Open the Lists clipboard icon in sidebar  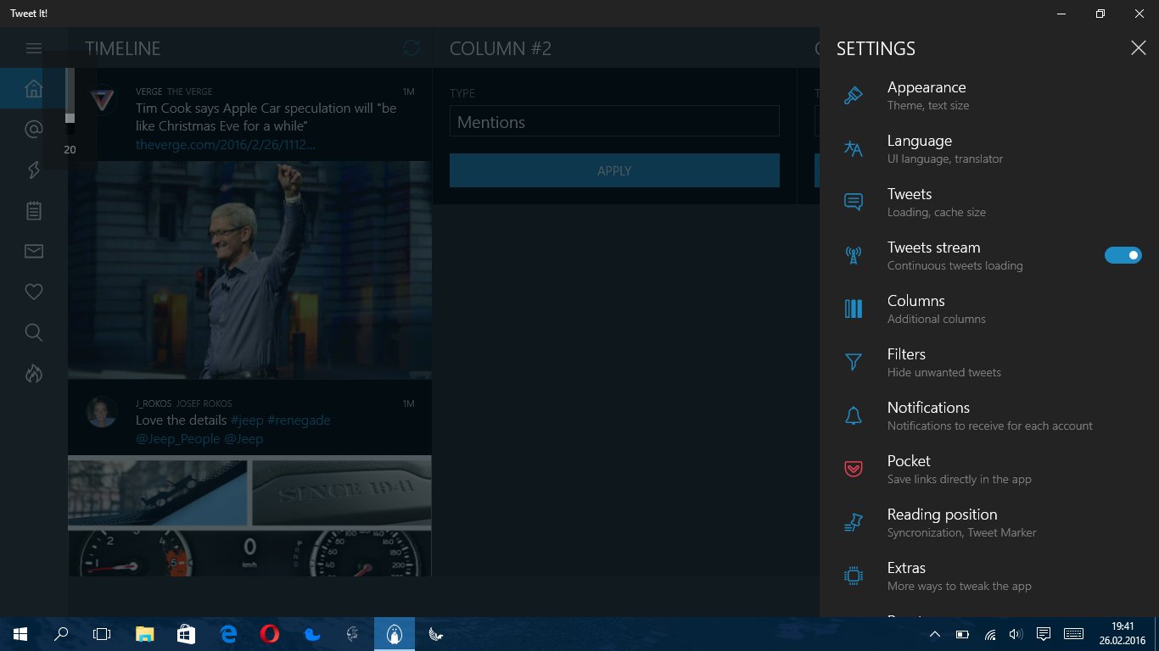[x=34, y=210]
